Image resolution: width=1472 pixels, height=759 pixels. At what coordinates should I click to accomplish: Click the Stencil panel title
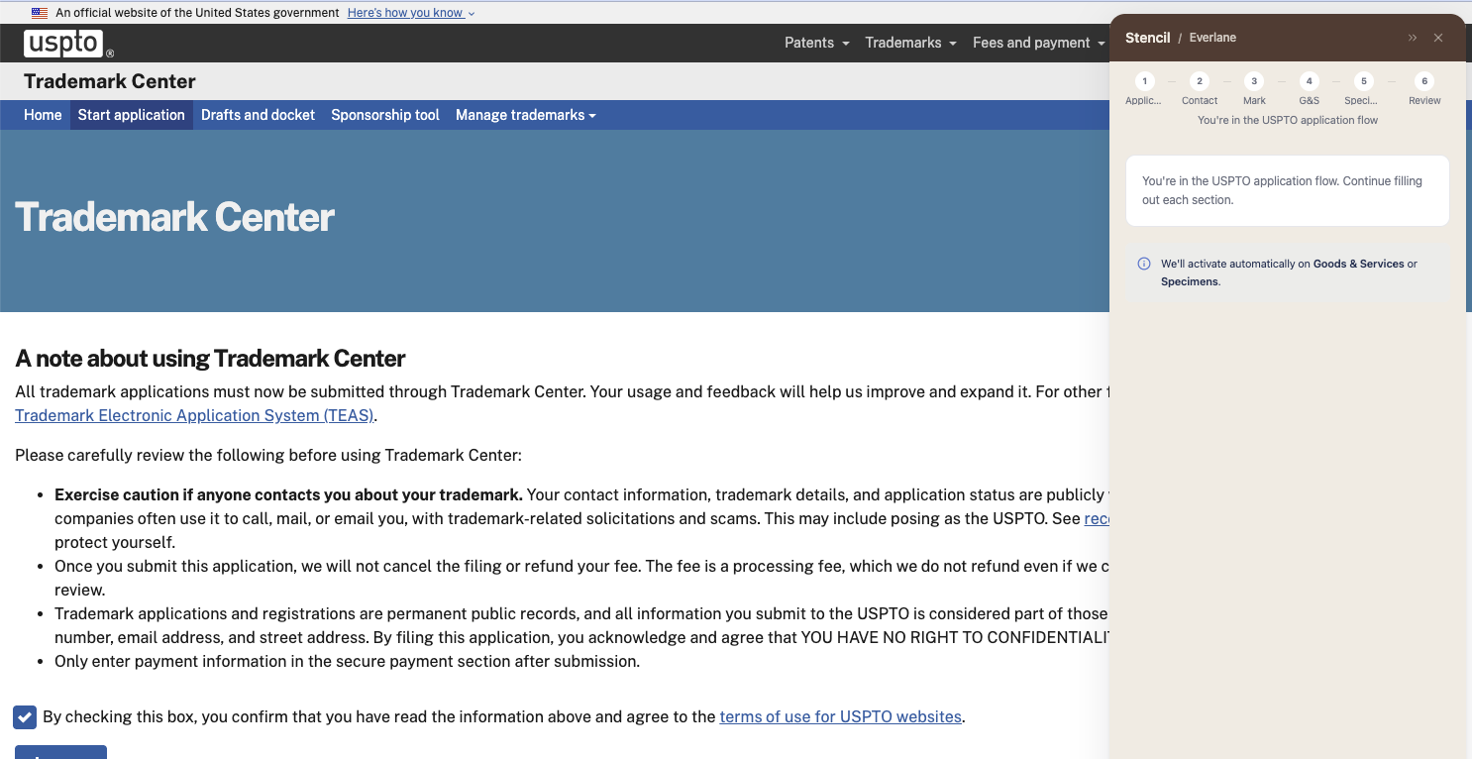tap(1148, 38)
